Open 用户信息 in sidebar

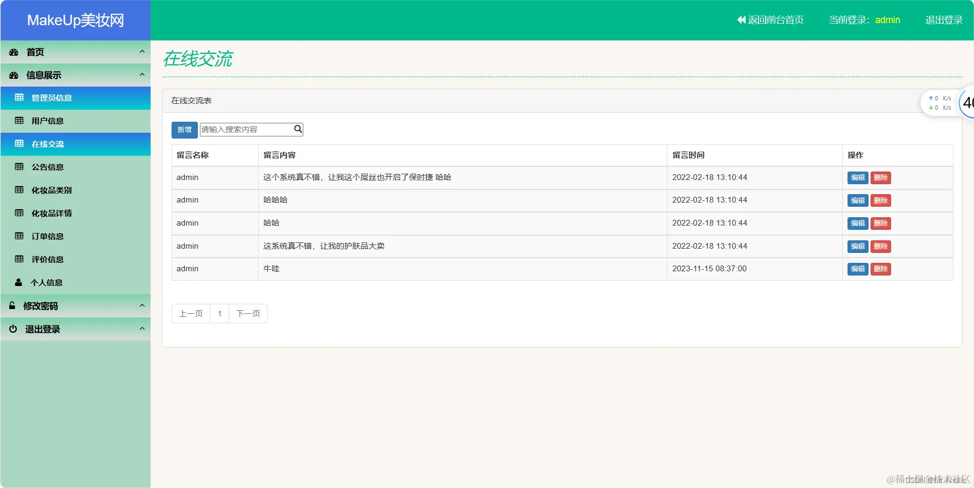click(x=76, y=121)
